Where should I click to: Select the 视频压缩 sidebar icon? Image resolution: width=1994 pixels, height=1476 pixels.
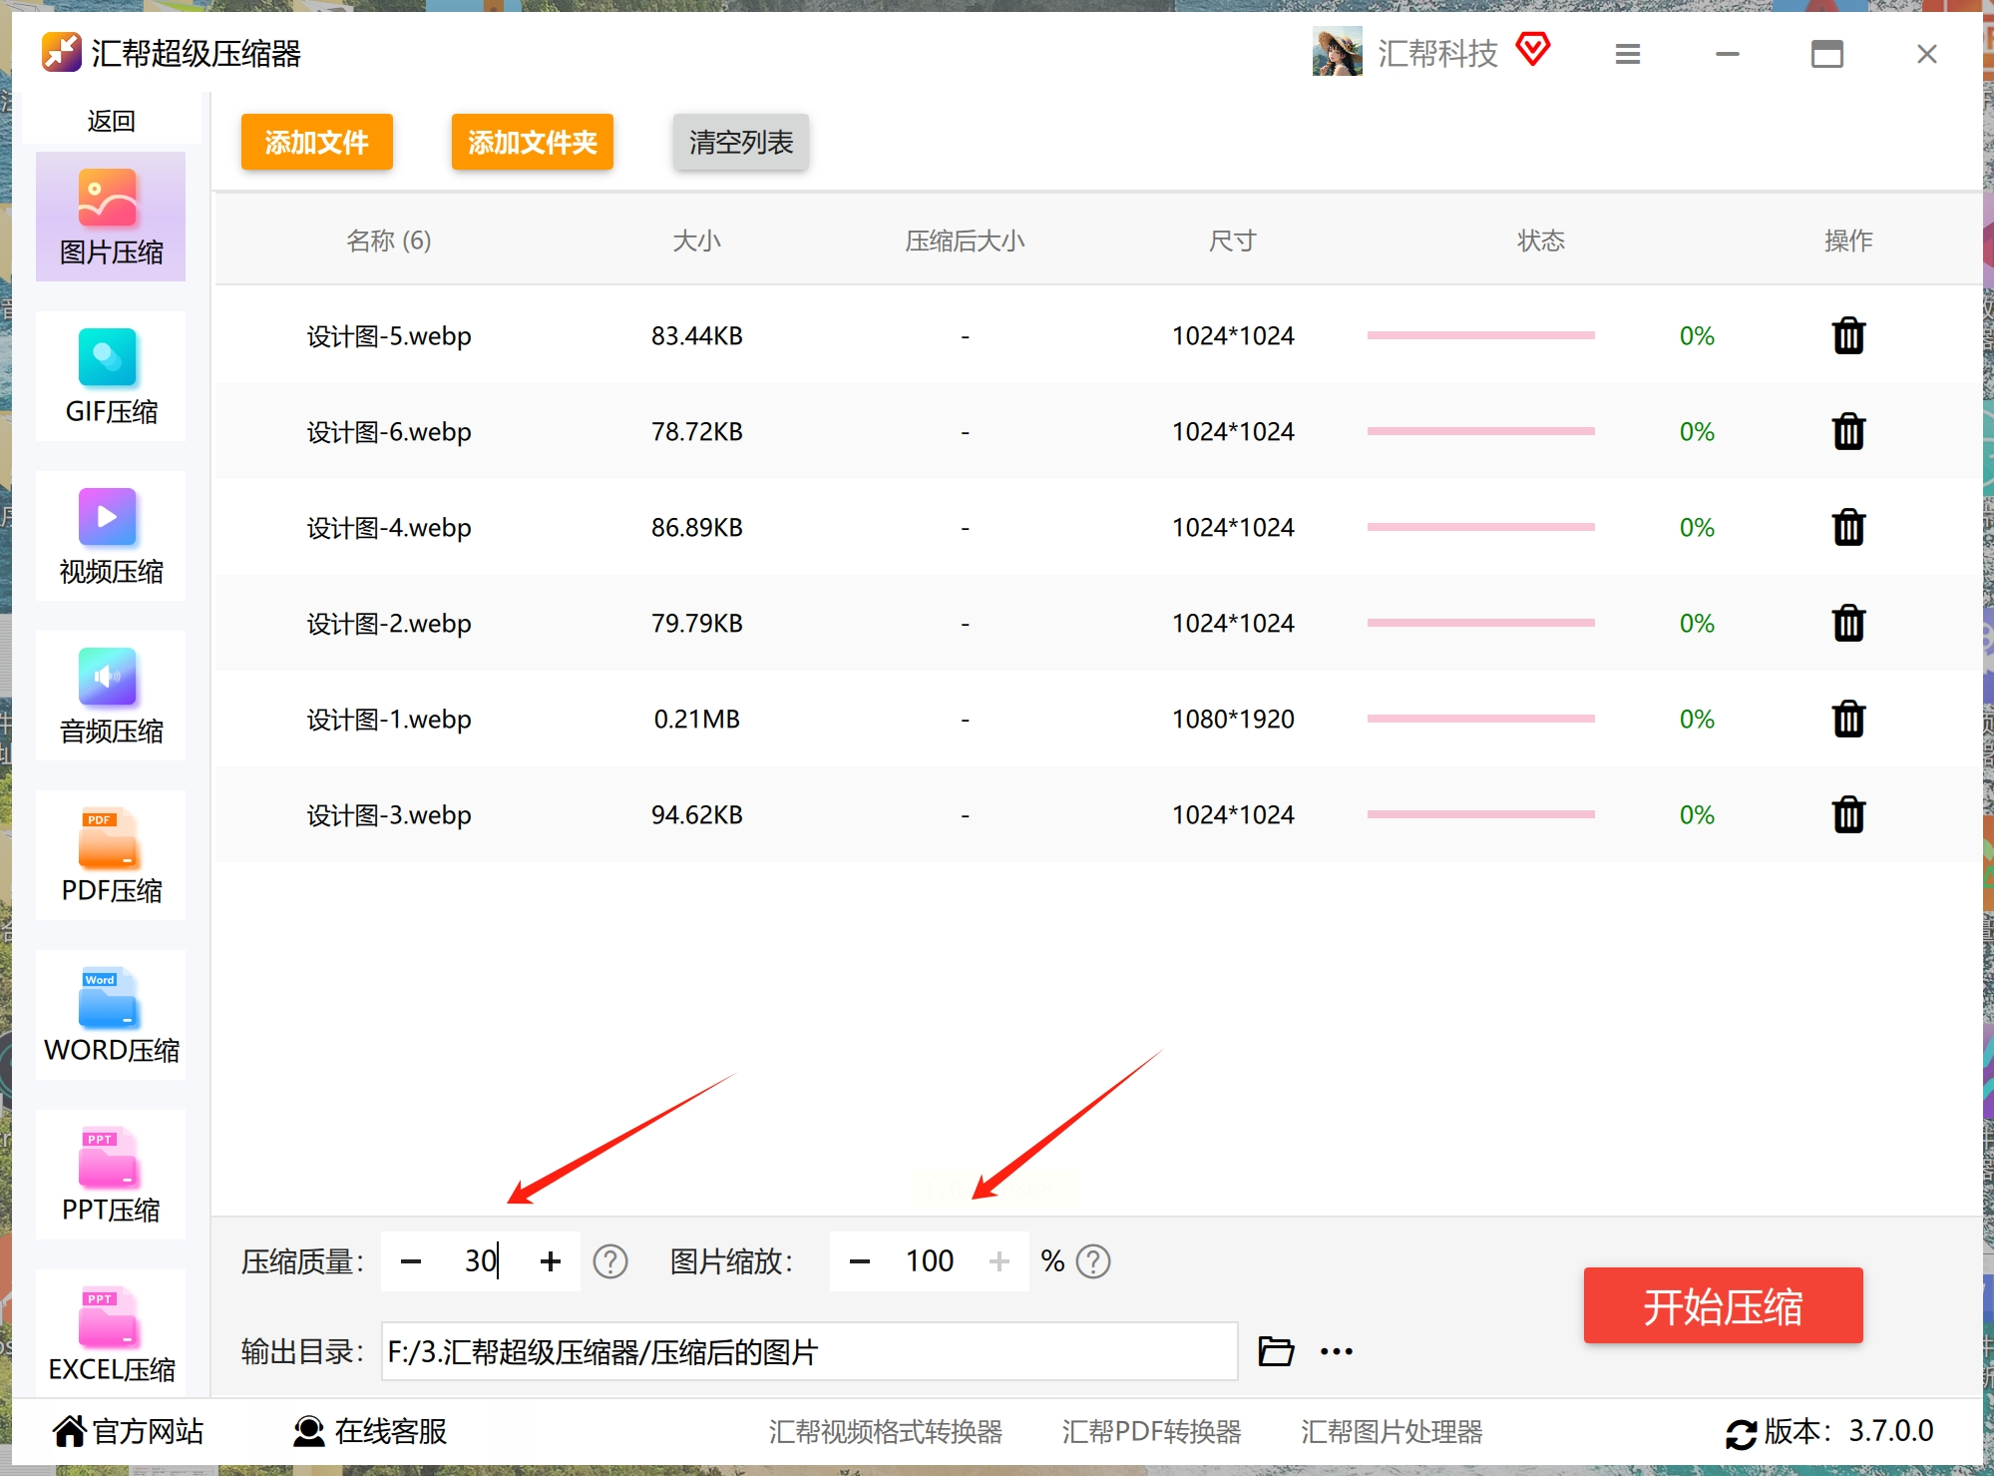coord(111,536)
